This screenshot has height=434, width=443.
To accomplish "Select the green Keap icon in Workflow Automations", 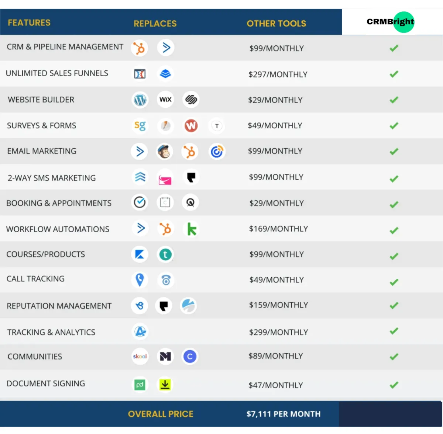I will (192, 229).
